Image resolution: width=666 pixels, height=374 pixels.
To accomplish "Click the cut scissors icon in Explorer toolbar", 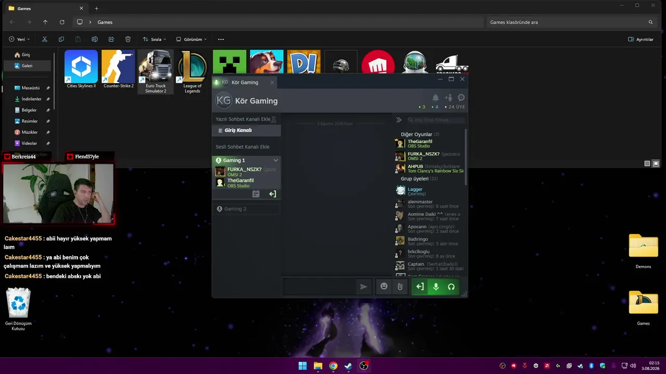I will tap(45, 39).
